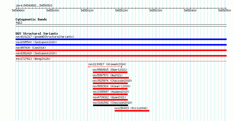The height and width of the screenshot is (121, 234).
Task: Click the nsv3181592 (Chaisson2019) label
Action: coord(113,103)
